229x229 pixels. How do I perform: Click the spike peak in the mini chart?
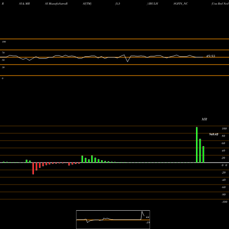click(x=142, y=212)
